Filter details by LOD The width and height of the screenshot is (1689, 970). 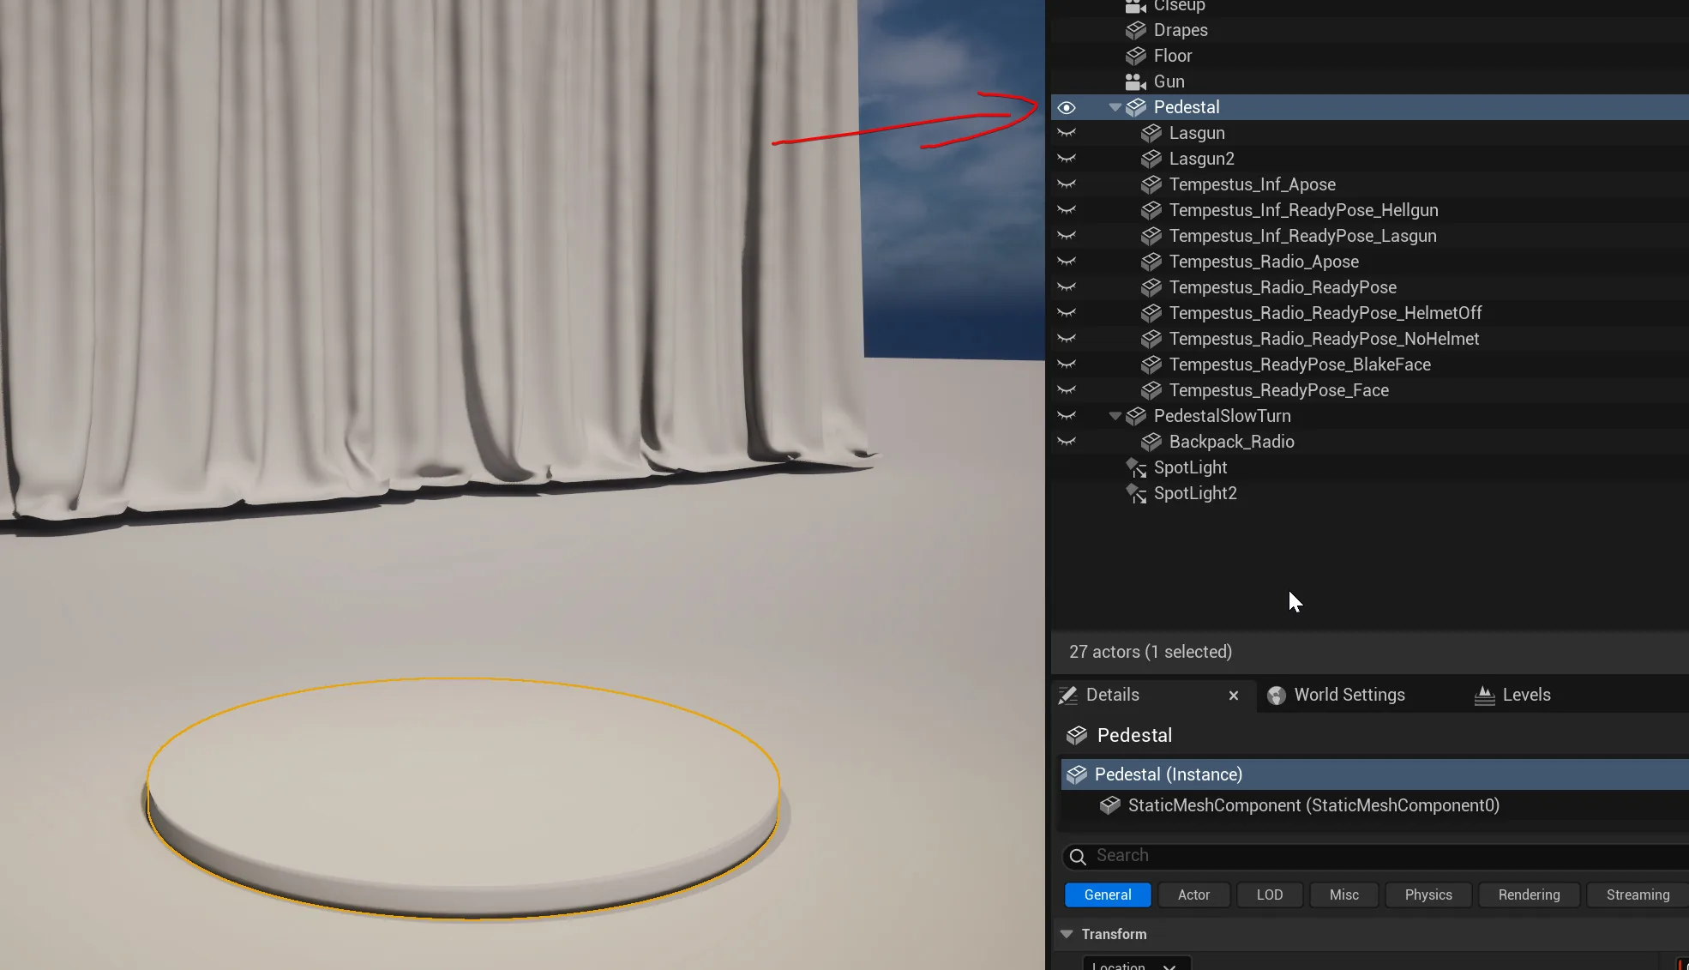click(1270, 895)
